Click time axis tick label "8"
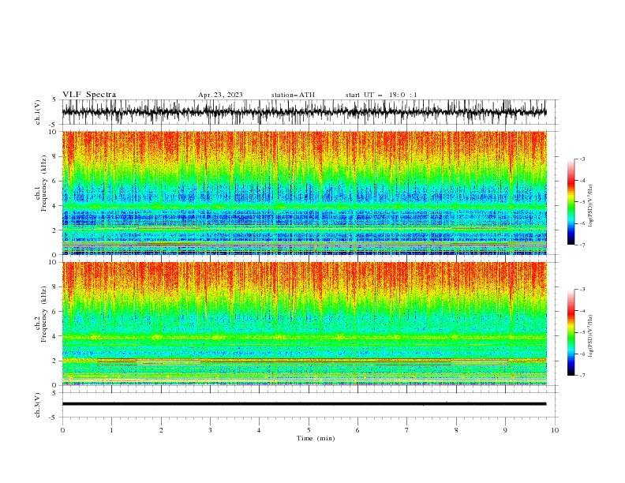Image resolution: width=625 pixels, height=483 pixels. (456, 430)
